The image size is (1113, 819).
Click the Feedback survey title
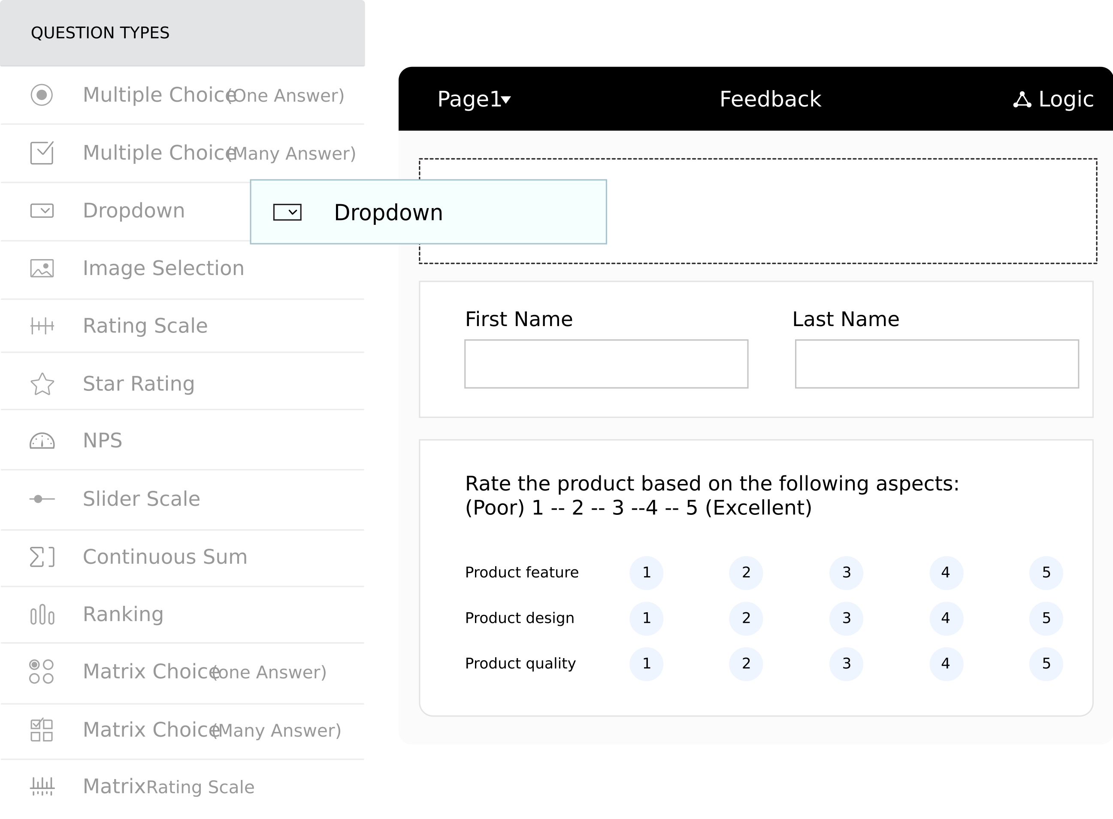770,99
